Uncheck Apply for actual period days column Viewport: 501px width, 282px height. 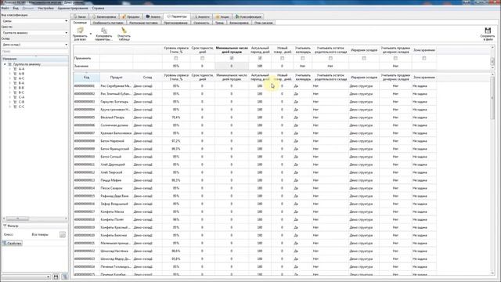click(x=260, y=58)
